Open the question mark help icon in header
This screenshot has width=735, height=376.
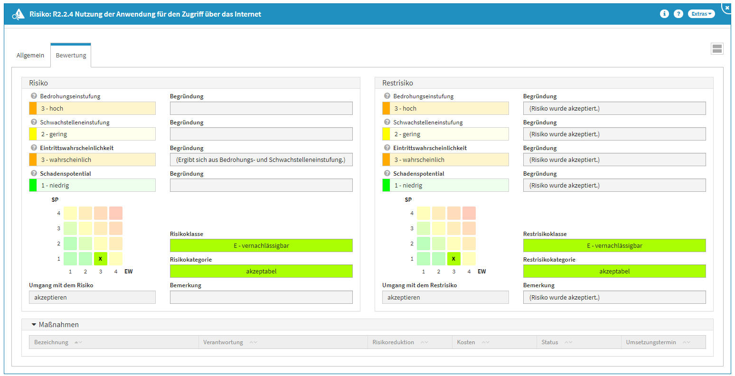pos(678,14)
